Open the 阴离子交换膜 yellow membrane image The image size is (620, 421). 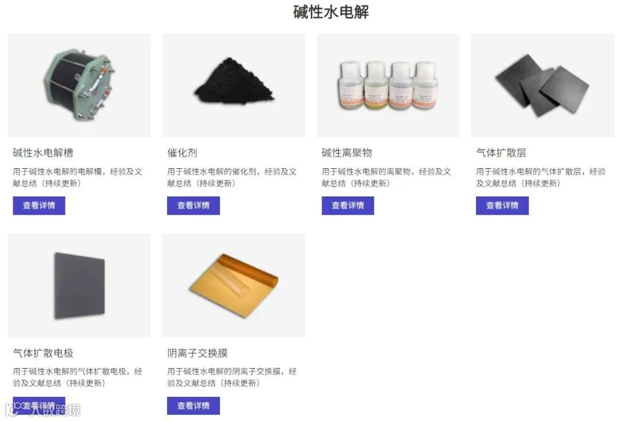234,285
